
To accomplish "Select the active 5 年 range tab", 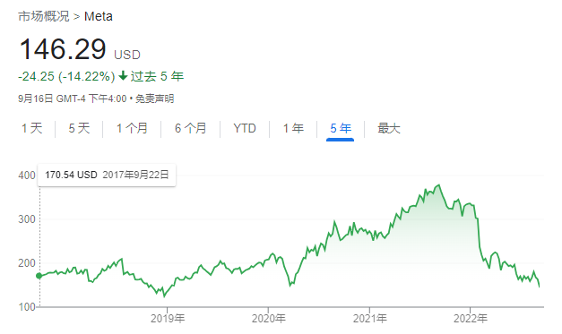I will coord(341,128).
